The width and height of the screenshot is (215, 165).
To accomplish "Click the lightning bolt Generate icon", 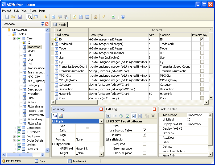I will 104,17.
